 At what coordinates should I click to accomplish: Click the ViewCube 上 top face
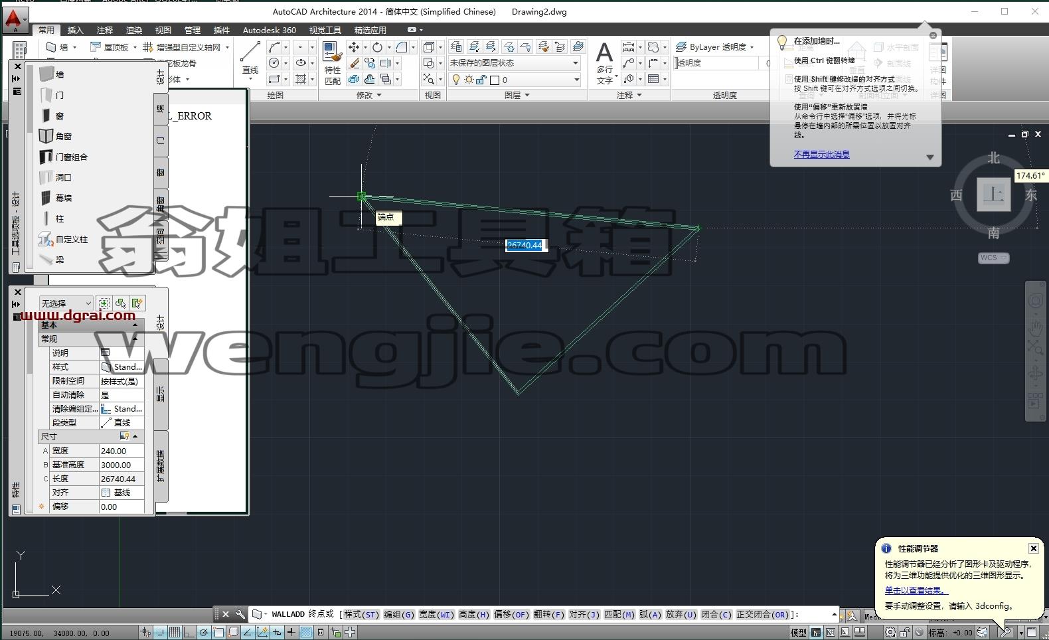pos(993,195)
